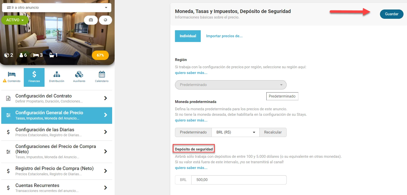Click the Recalcular button
407x195 pixels.
click(273, 132)
